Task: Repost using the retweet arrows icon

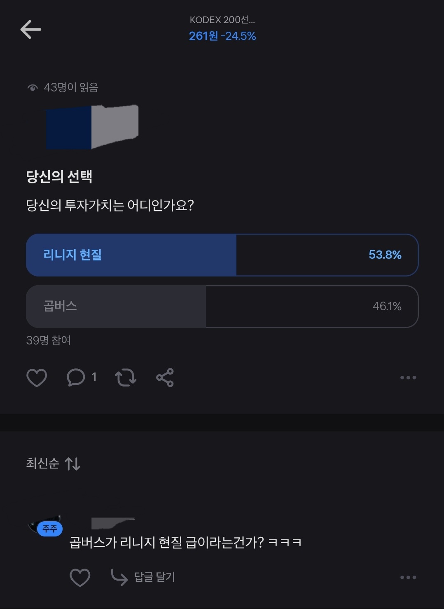Action: coord(125,377)
